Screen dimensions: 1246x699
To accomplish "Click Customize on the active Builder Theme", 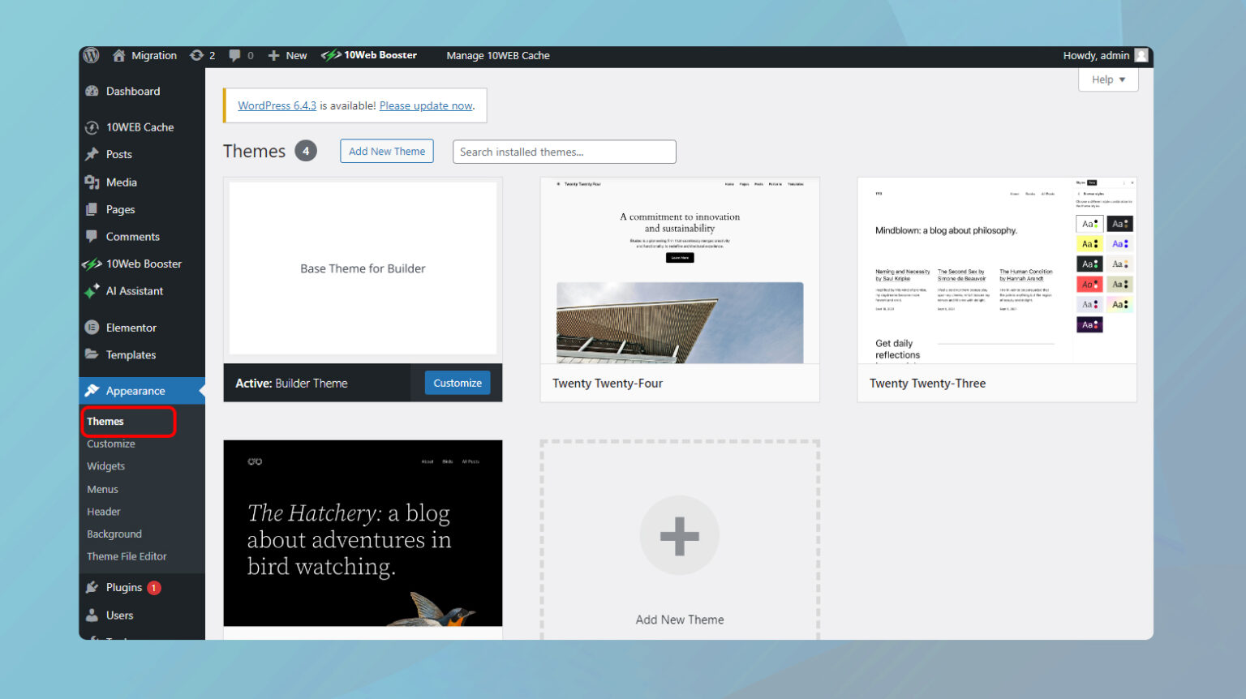I will [x=457, y=382].
